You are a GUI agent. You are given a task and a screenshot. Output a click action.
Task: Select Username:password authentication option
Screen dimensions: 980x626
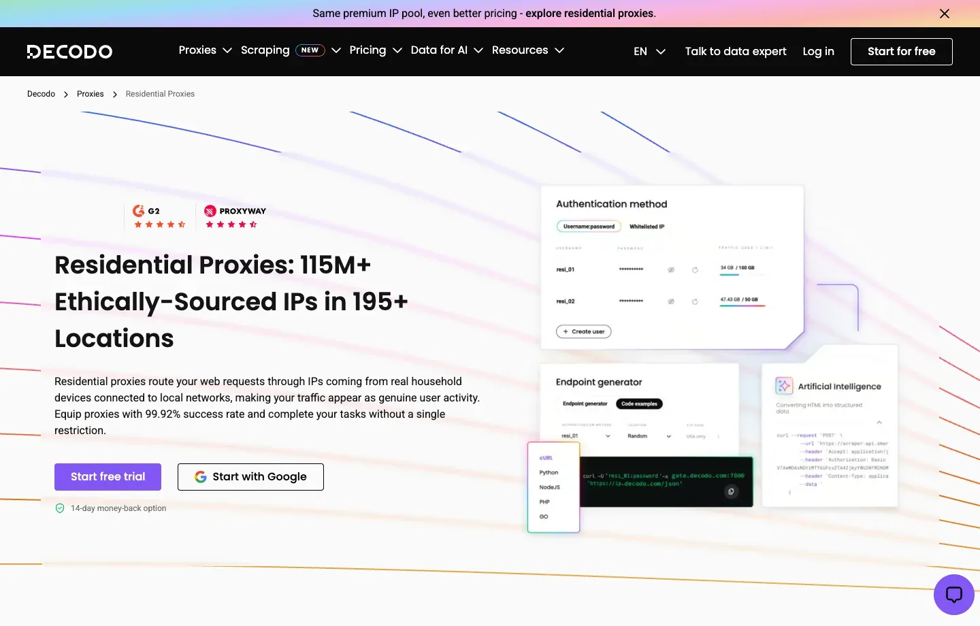589,227
